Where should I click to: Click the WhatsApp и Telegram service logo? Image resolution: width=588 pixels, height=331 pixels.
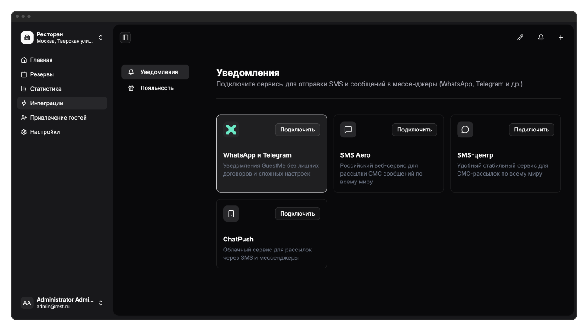(231, 130)
